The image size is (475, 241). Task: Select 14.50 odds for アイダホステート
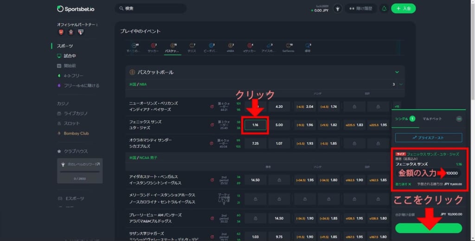(256, 180)
